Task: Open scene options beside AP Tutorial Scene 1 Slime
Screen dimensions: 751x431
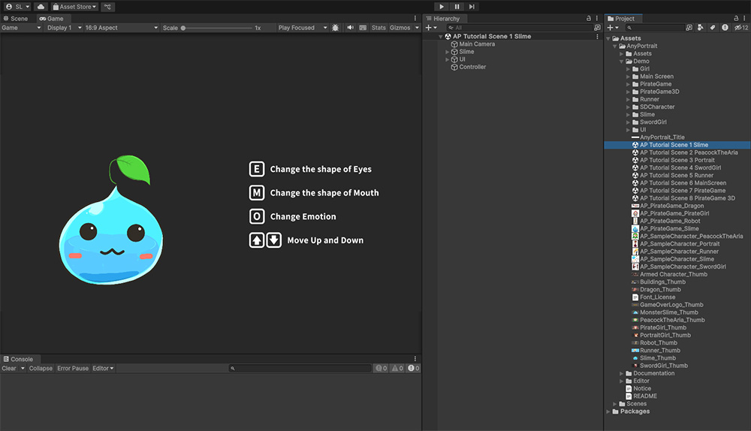Action: click(x=597, y=36)
